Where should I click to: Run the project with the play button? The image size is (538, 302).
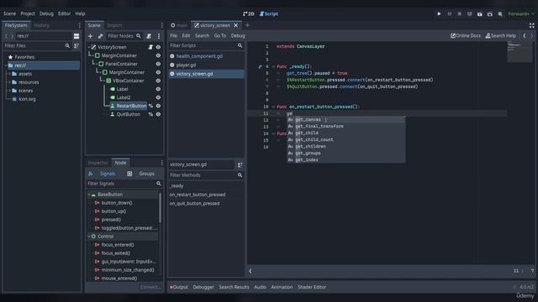[439, 14]
